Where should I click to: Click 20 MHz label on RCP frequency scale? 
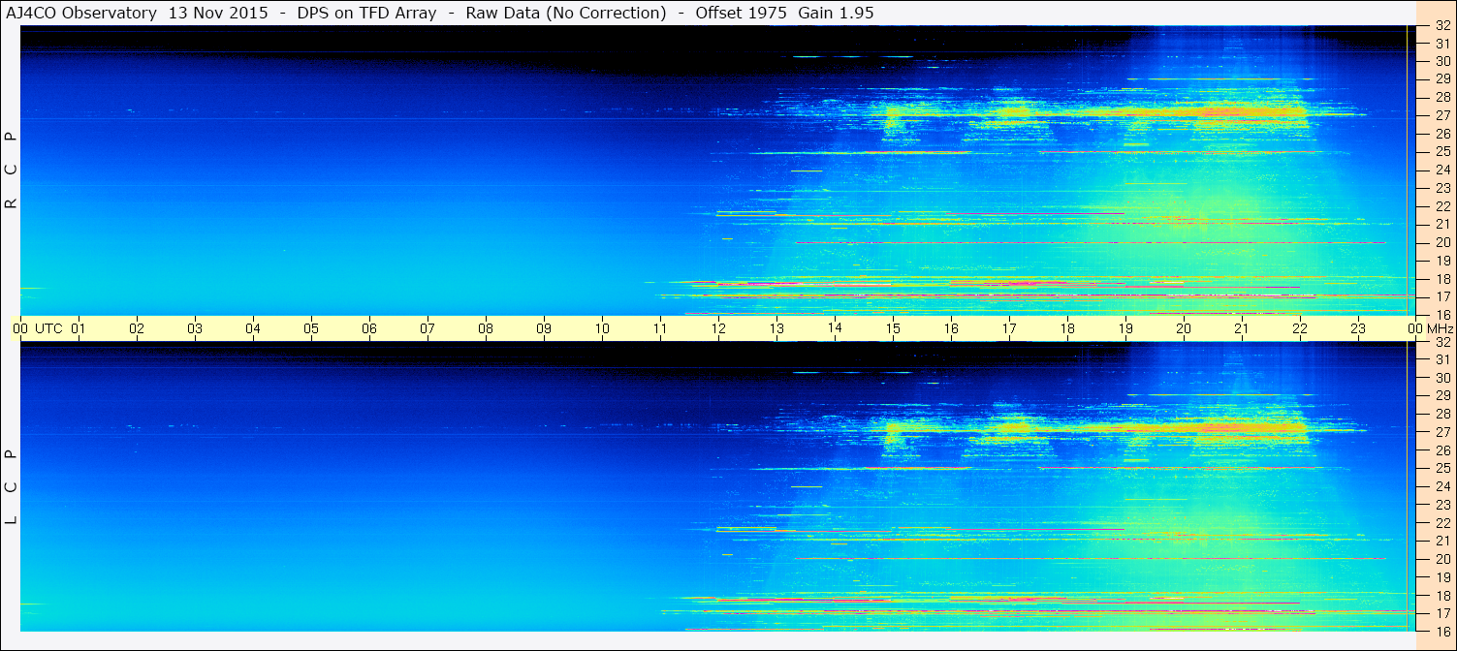(1441, 242)
